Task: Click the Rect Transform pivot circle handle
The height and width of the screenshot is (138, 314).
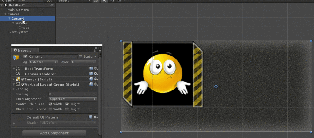Action: coord(216,86)
